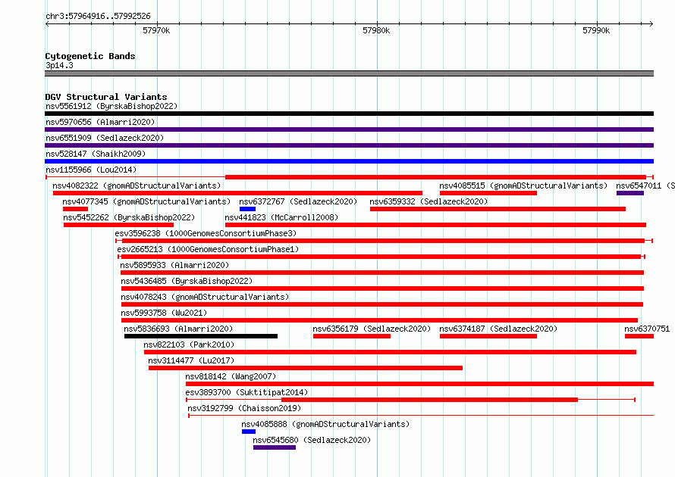Viewport: 675px width, 477px height.
Task: Click the nsv3114477 (Lu2017) label
Action: (x=191, y=360)
